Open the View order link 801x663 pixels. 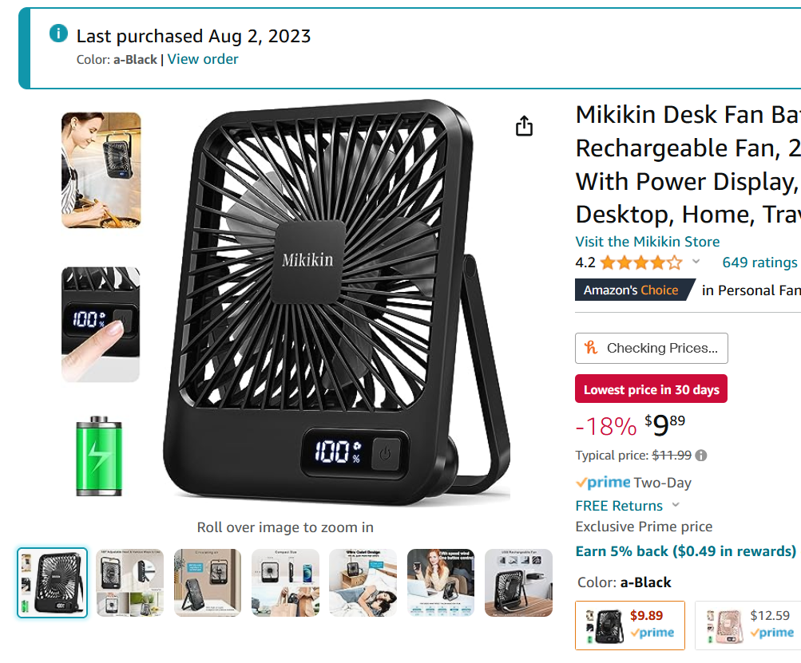coord(203,59)
